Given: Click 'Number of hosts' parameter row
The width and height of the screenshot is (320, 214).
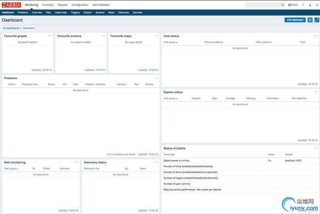Looking at the screenshot, I should point(240,166).
